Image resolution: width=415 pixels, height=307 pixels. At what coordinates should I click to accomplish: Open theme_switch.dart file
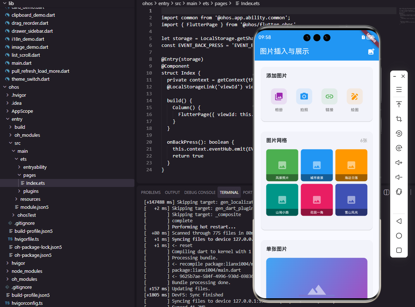(31, 79)
